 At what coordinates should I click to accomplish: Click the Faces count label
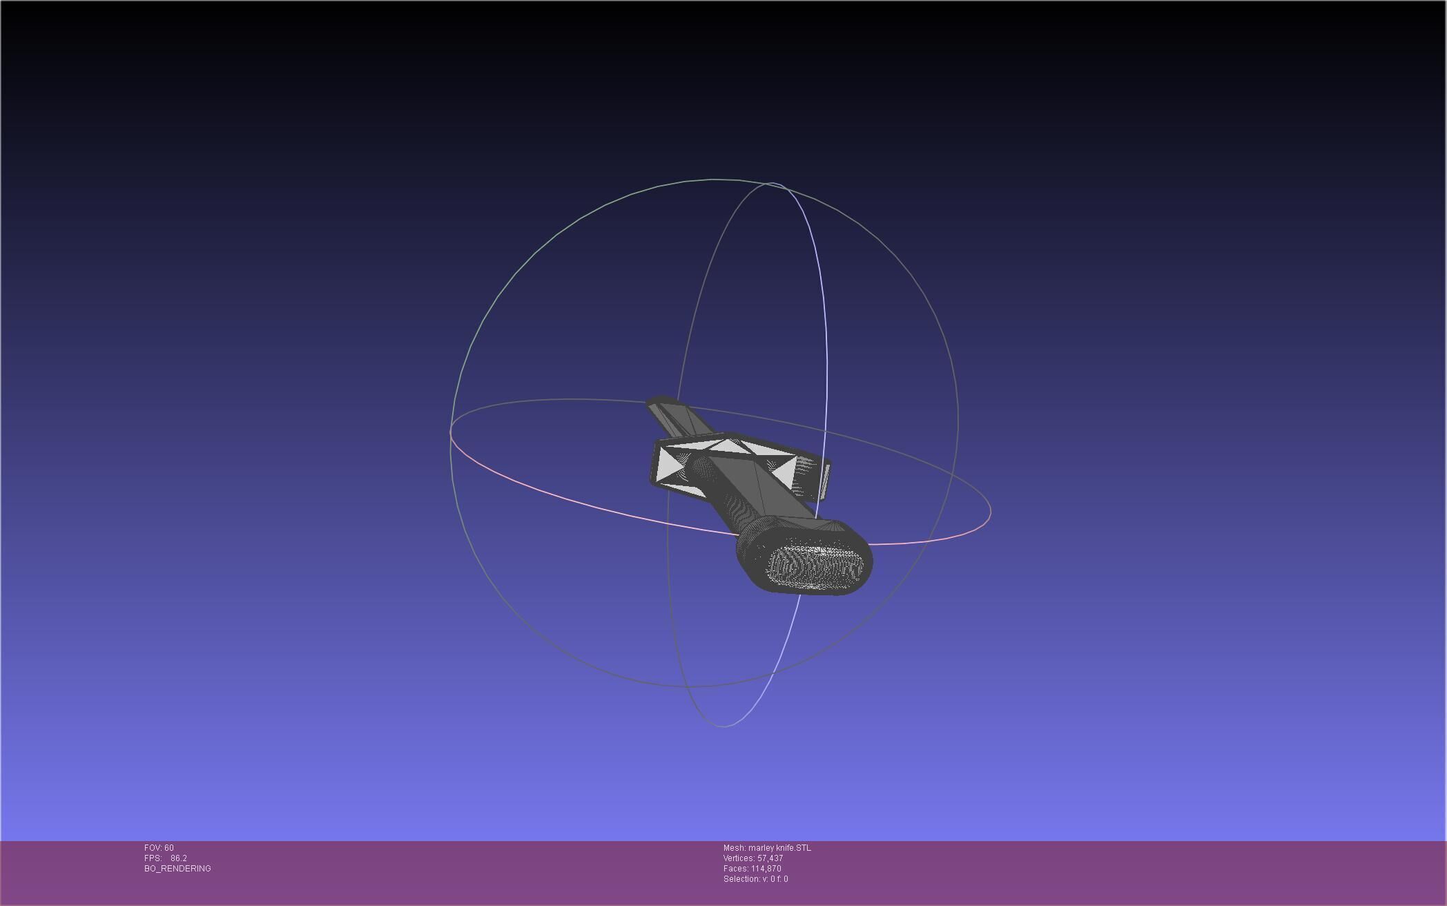click(752, 869)
